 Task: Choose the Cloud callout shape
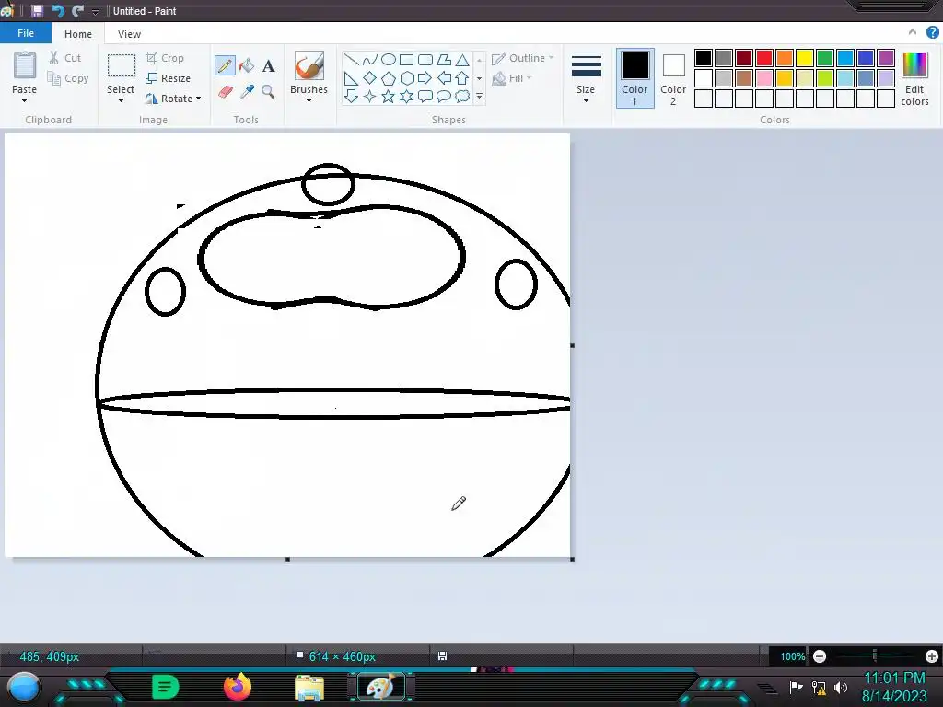[x=462, y=96]
